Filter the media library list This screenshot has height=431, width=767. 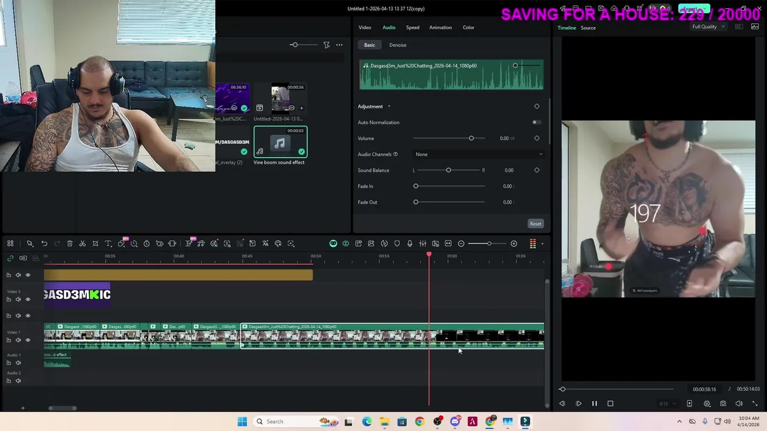point(327,45)
